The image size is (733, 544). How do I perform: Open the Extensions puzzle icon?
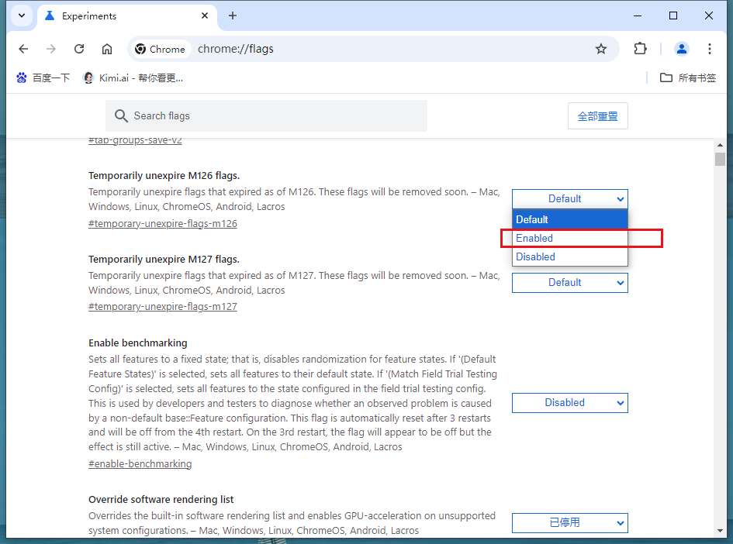tap(640, 49)
